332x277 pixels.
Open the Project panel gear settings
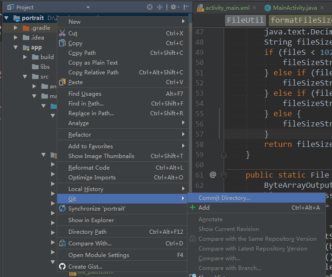click(x=174, y=7)
